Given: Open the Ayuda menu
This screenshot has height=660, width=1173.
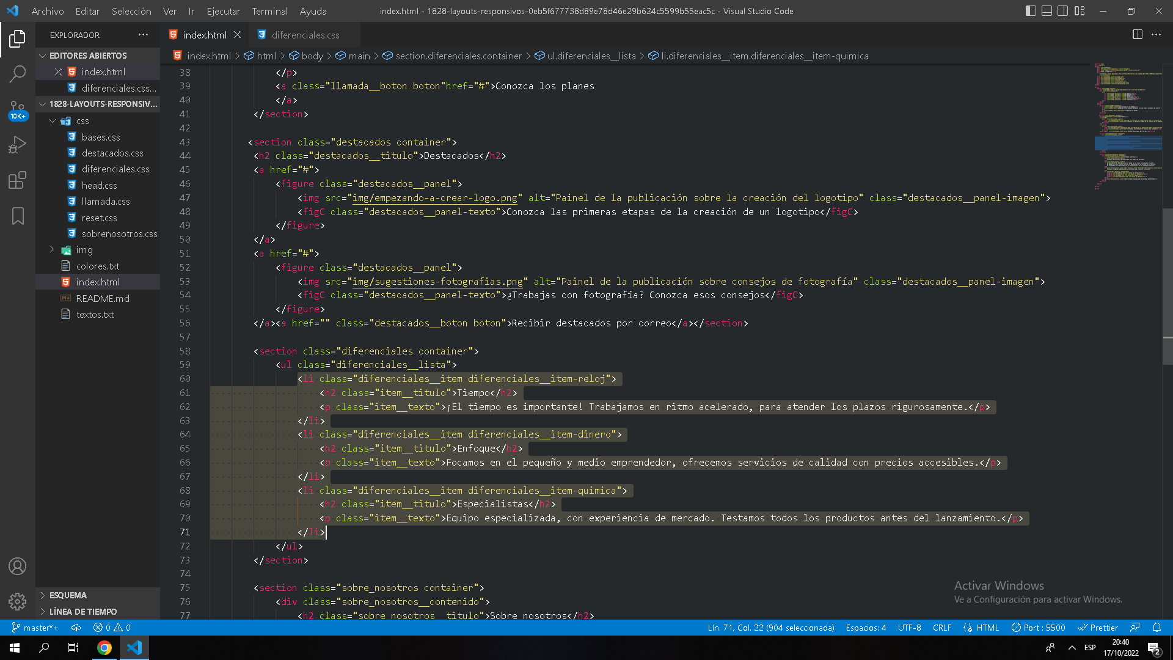Looking at the screenshot, I should pyautogui.click(x=313, y=11).
